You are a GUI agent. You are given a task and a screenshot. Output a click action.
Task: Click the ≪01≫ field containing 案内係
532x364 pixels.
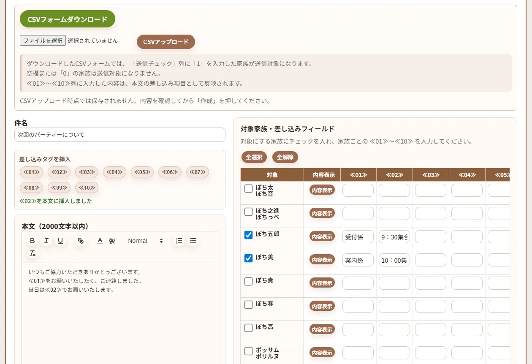pyautogui.click(x=358, y=260)
